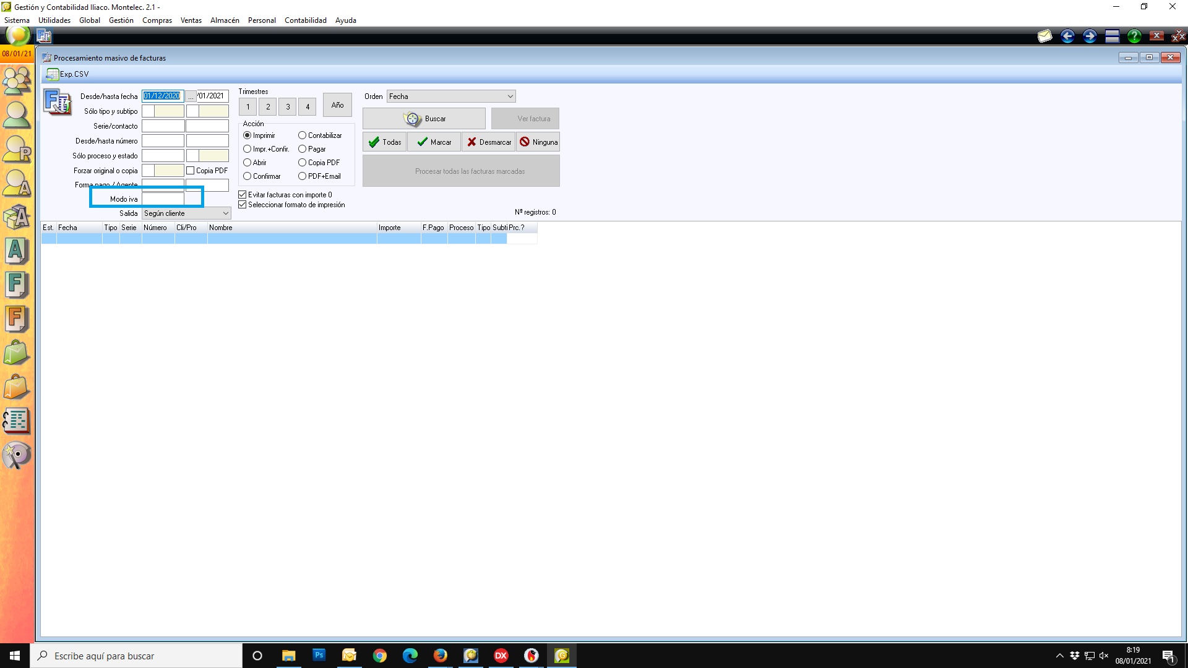Open Photoshop from the Windows taskbar
Screen dimensions: 1188x668
(319, 655)
